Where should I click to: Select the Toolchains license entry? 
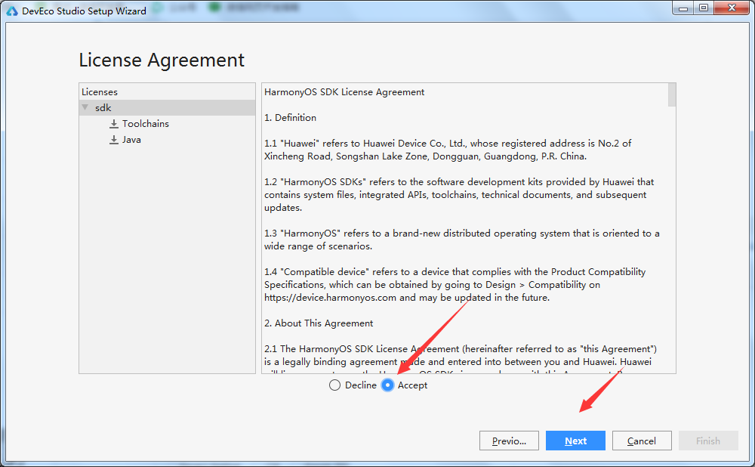(146, 124)
